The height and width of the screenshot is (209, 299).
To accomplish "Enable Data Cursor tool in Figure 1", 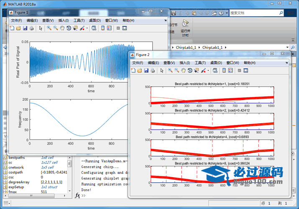I will 75,28.
